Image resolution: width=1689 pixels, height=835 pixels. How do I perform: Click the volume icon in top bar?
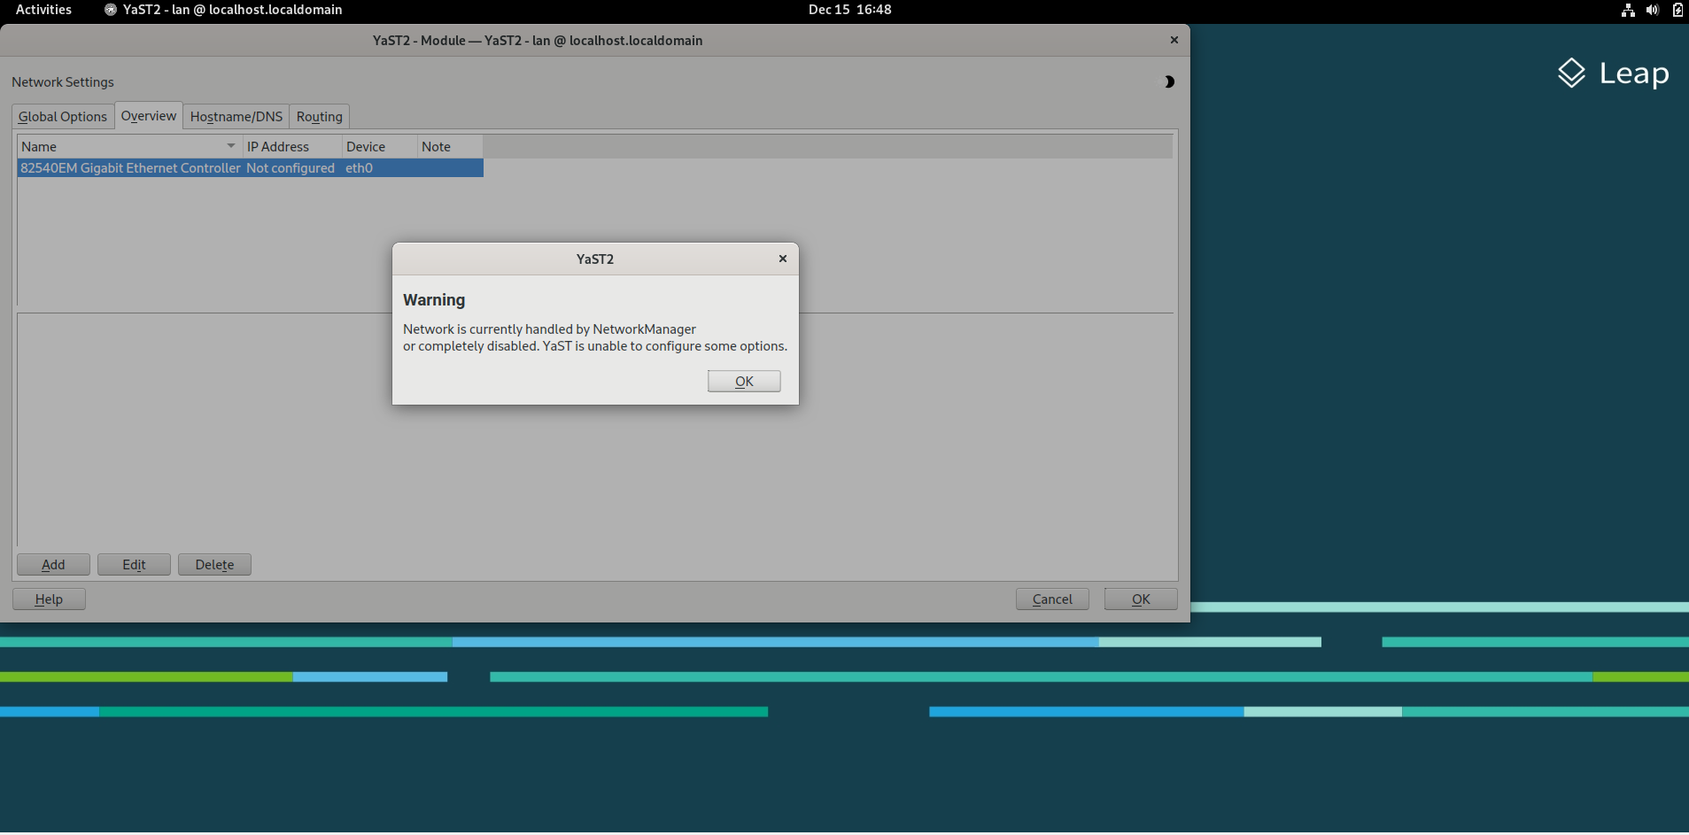click(x=1653, y=10)
